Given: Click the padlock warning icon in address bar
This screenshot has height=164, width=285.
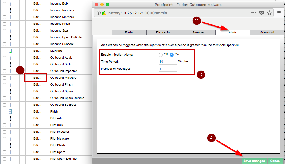Looking at the screenshot, I should (104, 13).
